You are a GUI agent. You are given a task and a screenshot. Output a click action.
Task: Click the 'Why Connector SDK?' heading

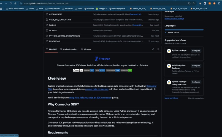pyautogui.click(x=63, y=104)
